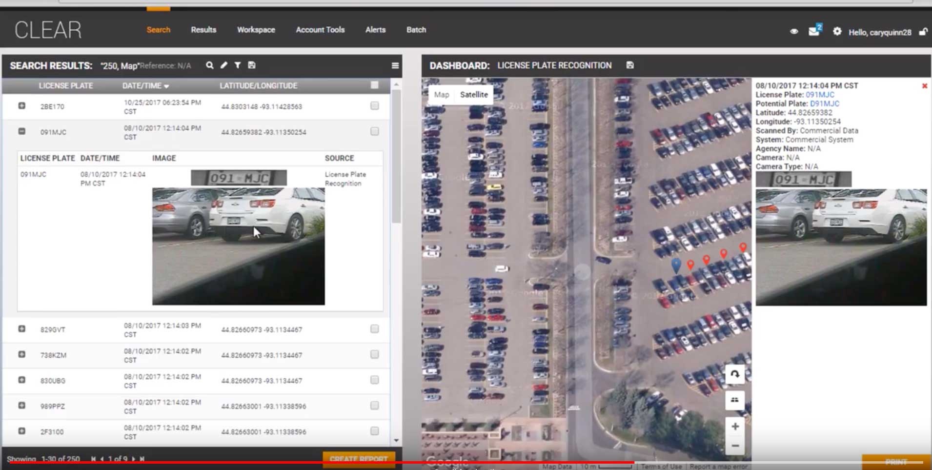Click the pencil edit search icon
932x470 pixels.
[x=223, y=65]
